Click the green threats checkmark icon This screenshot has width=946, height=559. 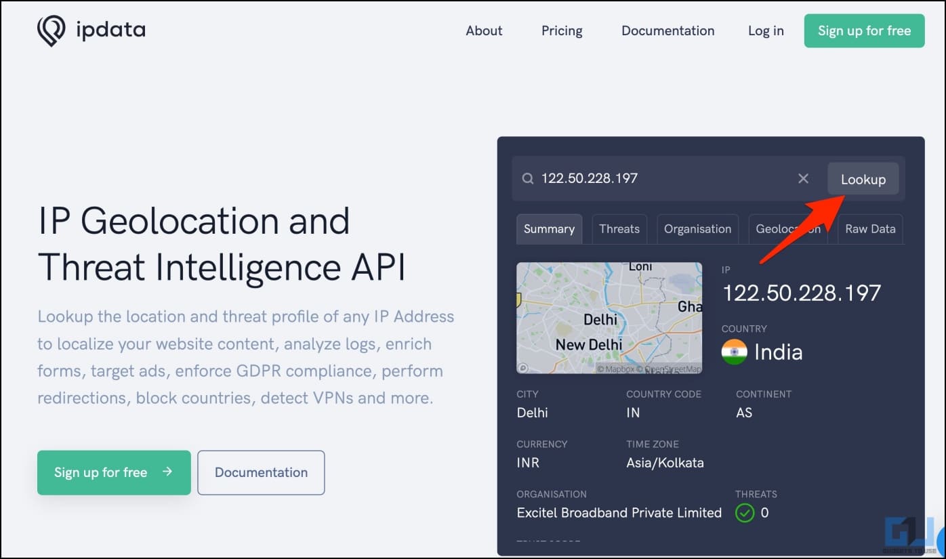(x=745, y=513)
